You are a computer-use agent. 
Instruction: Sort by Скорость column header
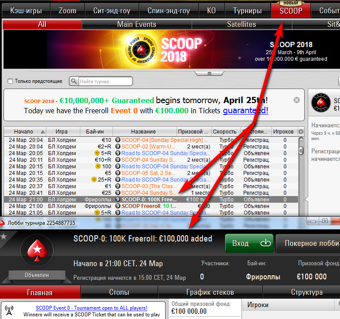coord(226,132)
